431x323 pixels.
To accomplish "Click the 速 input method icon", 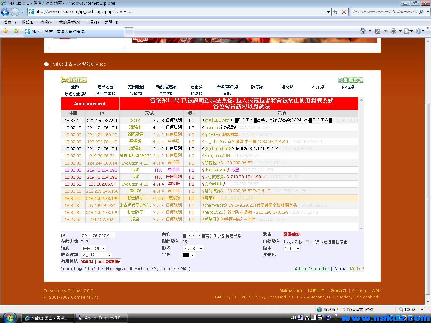I will click(x=300, y=317).
